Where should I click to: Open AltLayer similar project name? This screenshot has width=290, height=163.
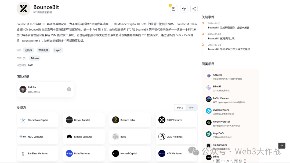217,75
